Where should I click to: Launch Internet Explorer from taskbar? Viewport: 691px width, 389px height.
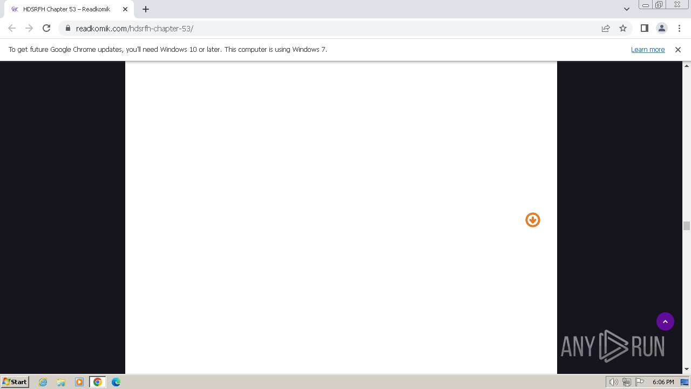point(43,382)
